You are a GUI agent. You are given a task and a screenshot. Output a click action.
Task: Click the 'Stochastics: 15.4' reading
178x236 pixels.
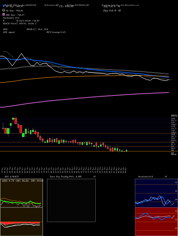click(10, 18)
